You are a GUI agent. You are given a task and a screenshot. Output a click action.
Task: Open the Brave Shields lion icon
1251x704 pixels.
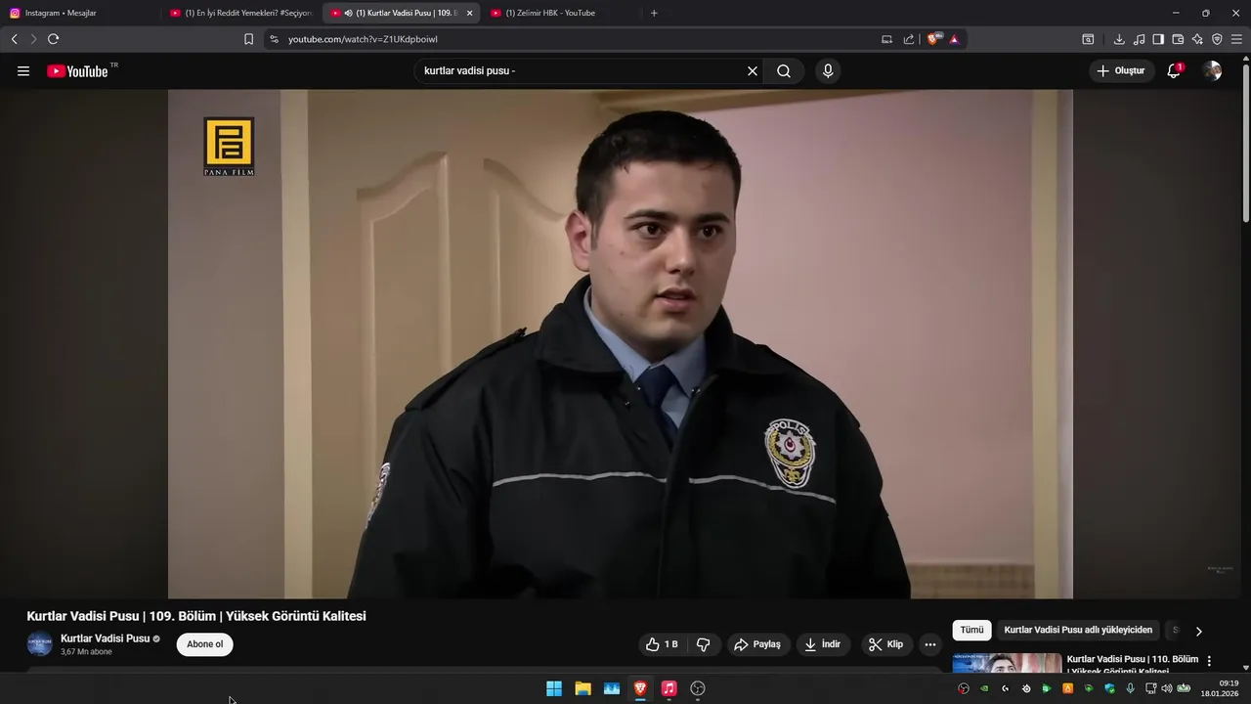tap(933, 39)
